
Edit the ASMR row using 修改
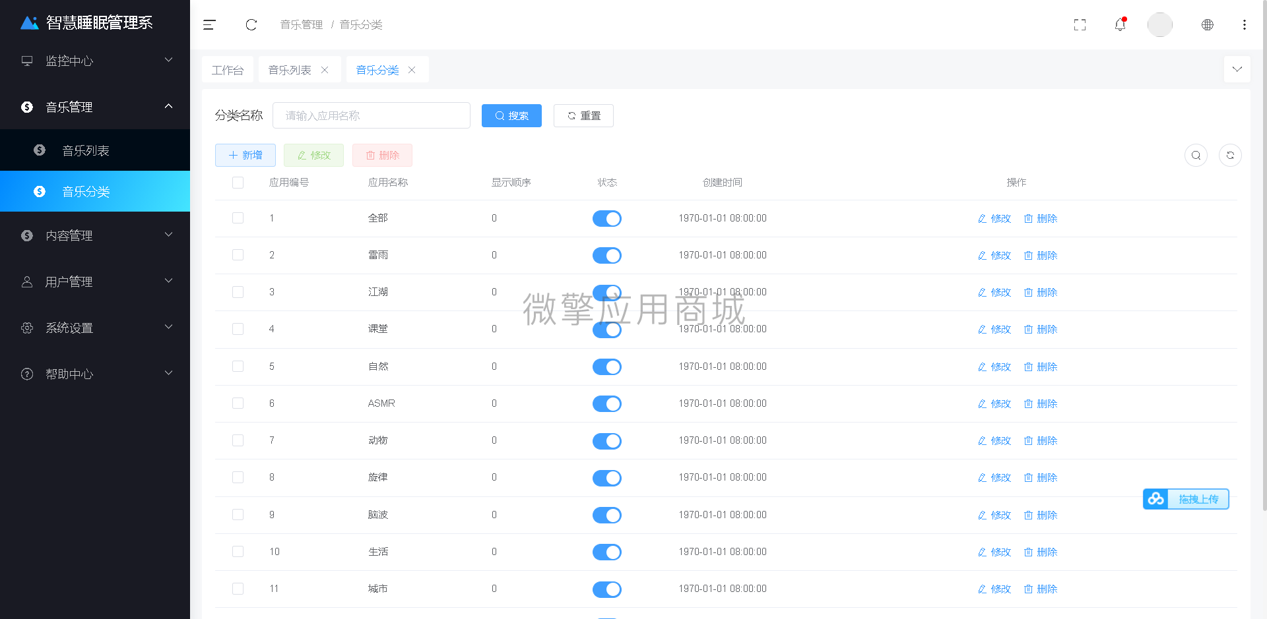coord(994,404)
